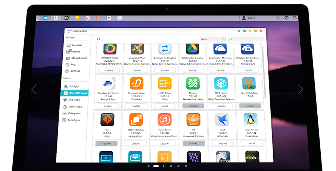The image size is (336, 171).
Task: Click the iTunes Server app icon
Action: coord(165,119)
